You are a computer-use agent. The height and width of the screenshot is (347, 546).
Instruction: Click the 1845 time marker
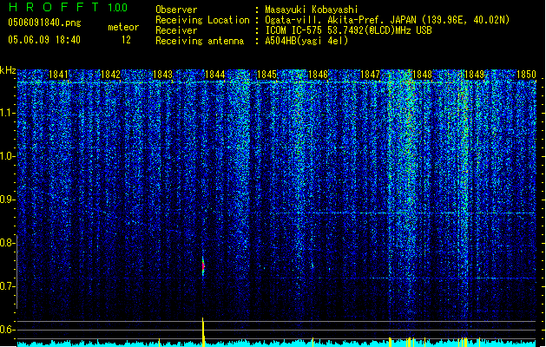coord(266,75)
